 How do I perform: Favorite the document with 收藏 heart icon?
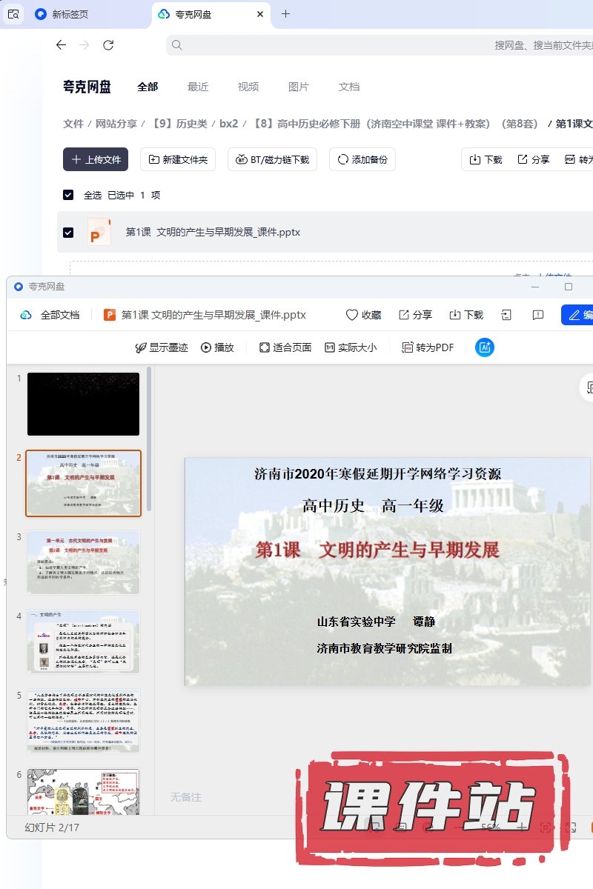pos(363,315)
